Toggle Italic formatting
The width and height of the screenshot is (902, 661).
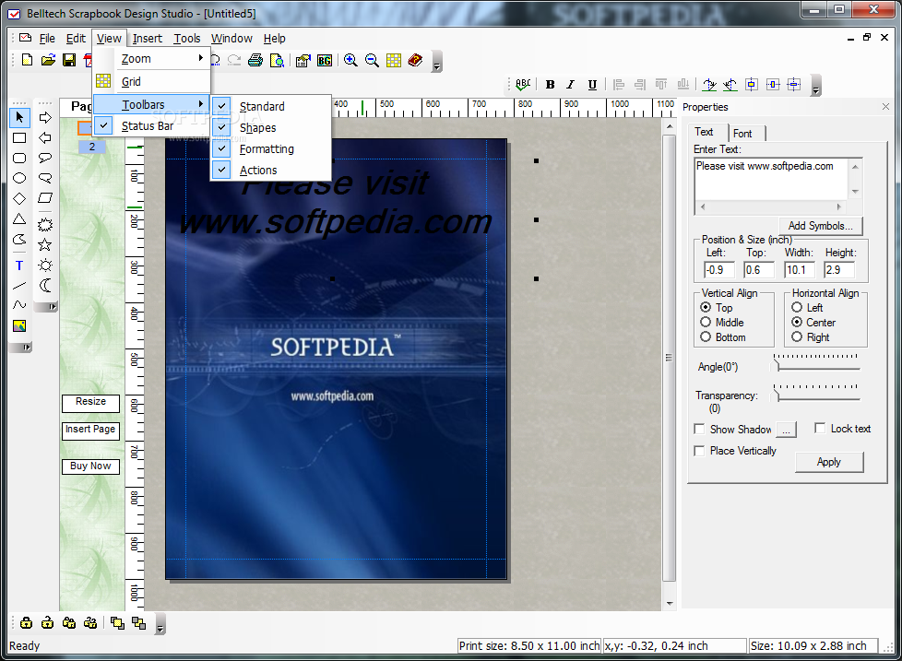[571, 85]
